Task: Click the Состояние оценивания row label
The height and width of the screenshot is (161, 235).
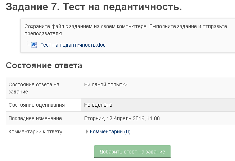Action: (37, 105)
